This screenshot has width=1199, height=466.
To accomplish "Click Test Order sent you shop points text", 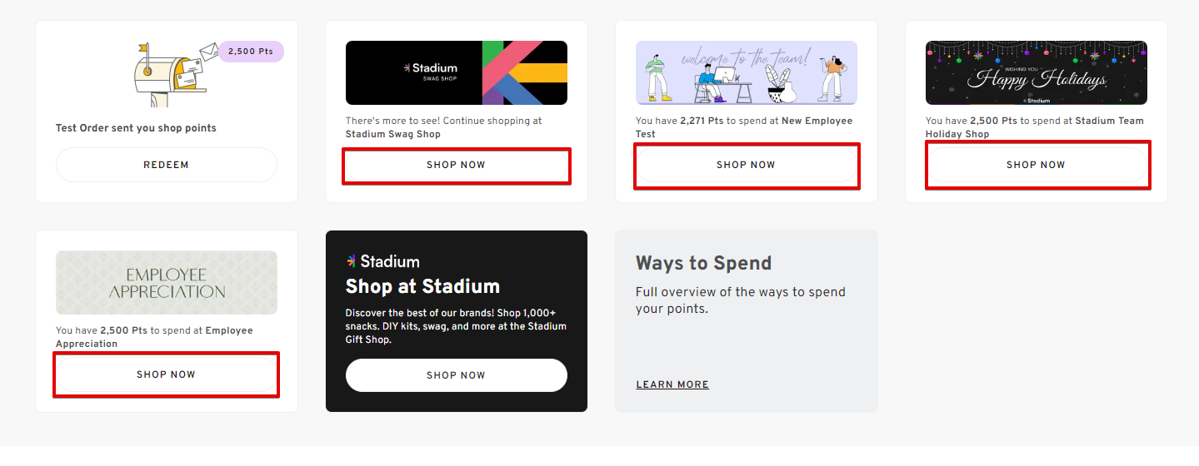I will coord(136,128).
